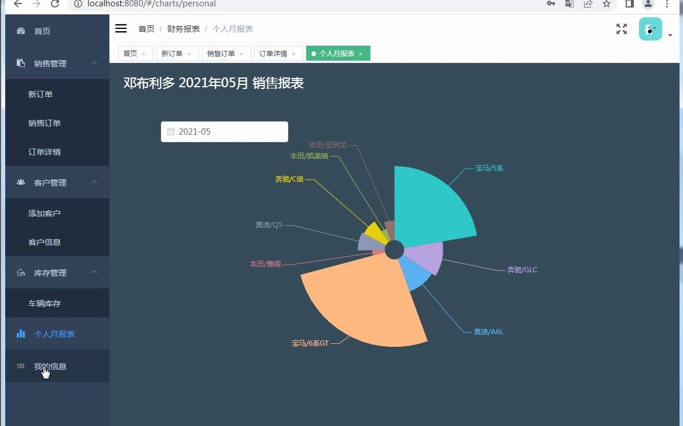Image resolution: width=683 pixels, height=426 pixels.
Task: Click the calendar icon in the date field
Action: pyautogui.click(x=171, y=132)
